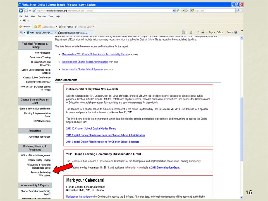Click the address bar URL field

[102, 11]
